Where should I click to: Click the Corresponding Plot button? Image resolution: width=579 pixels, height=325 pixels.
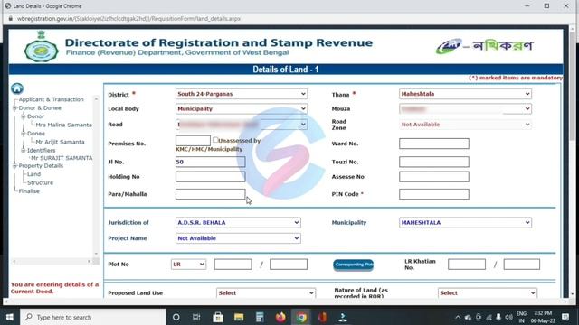click(x=354, y=265)
